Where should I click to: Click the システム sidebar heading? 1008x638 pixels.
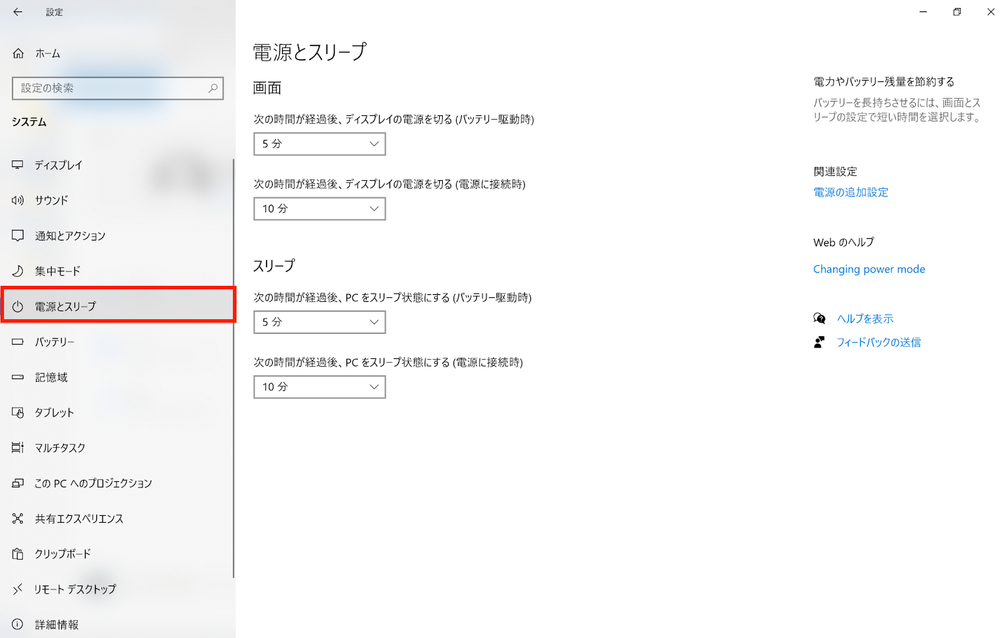click(x=29, y=122)
